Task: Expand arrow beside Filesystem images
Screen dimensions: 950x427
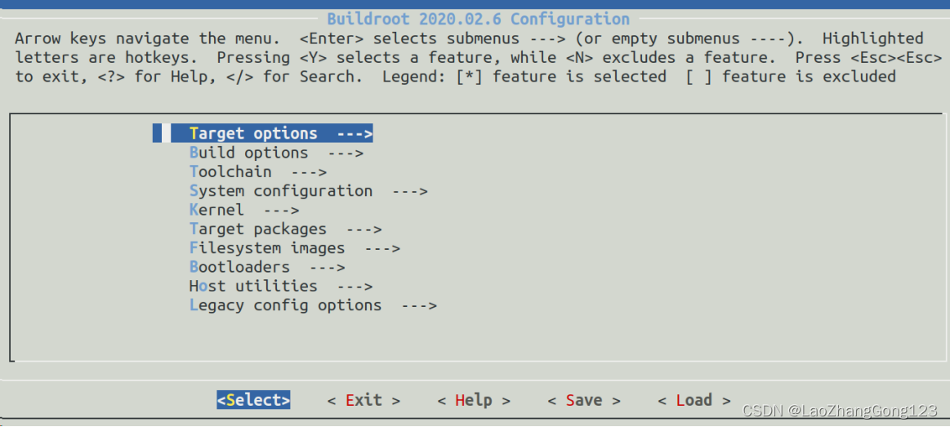Action: pyautogui.click(x=383, y=248)
